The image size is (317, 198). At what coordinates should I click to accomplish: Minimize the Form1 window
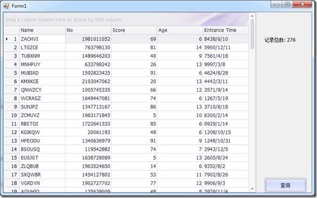point(276,4)
